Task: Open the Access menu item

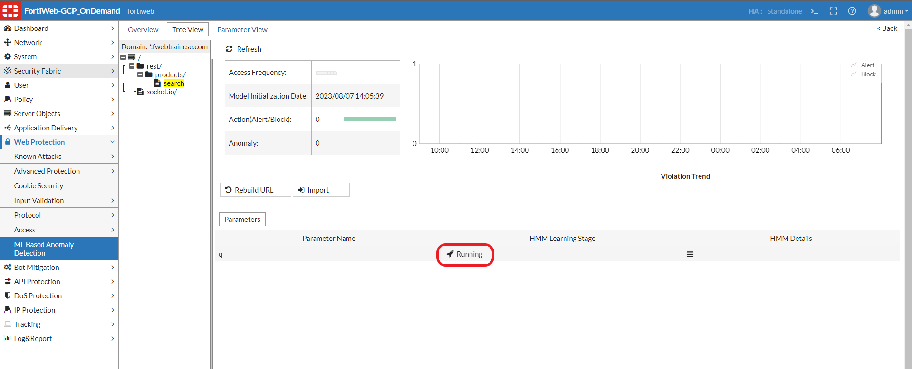Action: [x=59, y=230]
